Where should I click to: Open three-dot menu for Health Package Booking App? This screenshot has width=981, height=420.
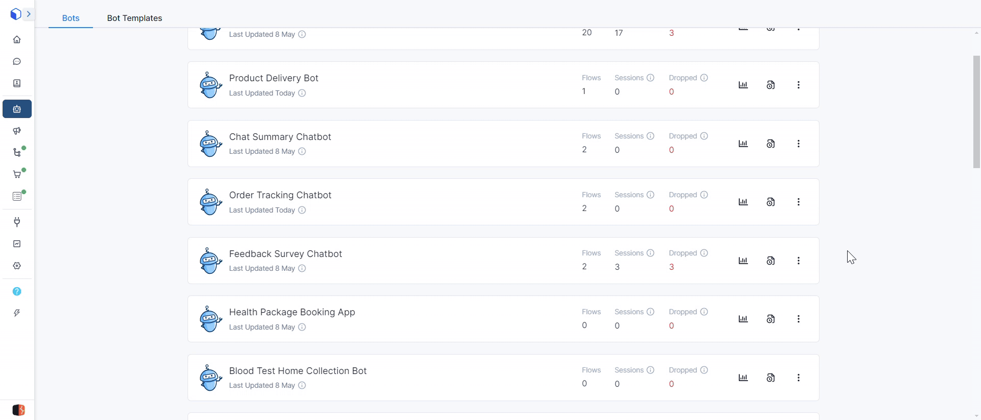click(798, 319)
